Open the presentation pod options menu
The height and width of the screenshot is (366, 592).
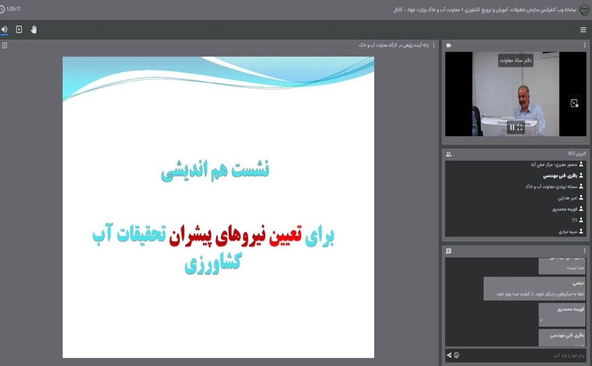(434, 45)
